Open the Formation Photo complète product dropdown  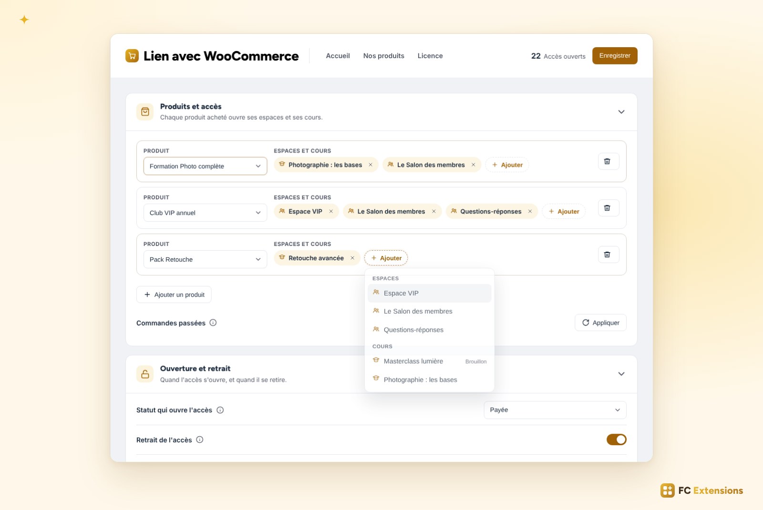coord(206,166)
